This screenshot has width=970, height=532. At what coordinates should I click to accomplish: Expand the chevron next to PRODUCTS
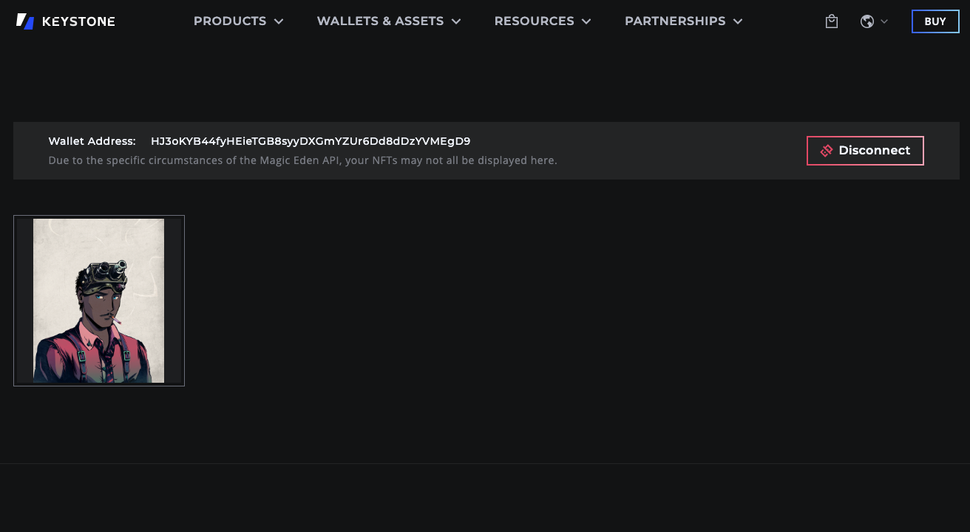279,21
